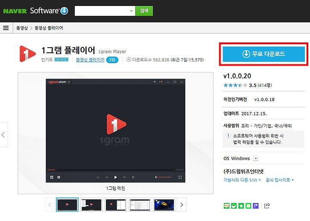The image size is (310, 221).
Task: Expand the 1gram player title dropdown
Action: [69, 82]
